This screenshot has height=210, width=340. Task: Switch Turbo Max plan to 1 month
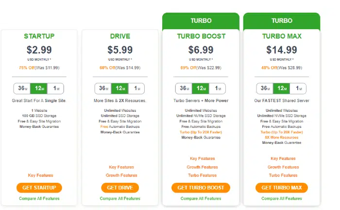[x=298, y=88]
